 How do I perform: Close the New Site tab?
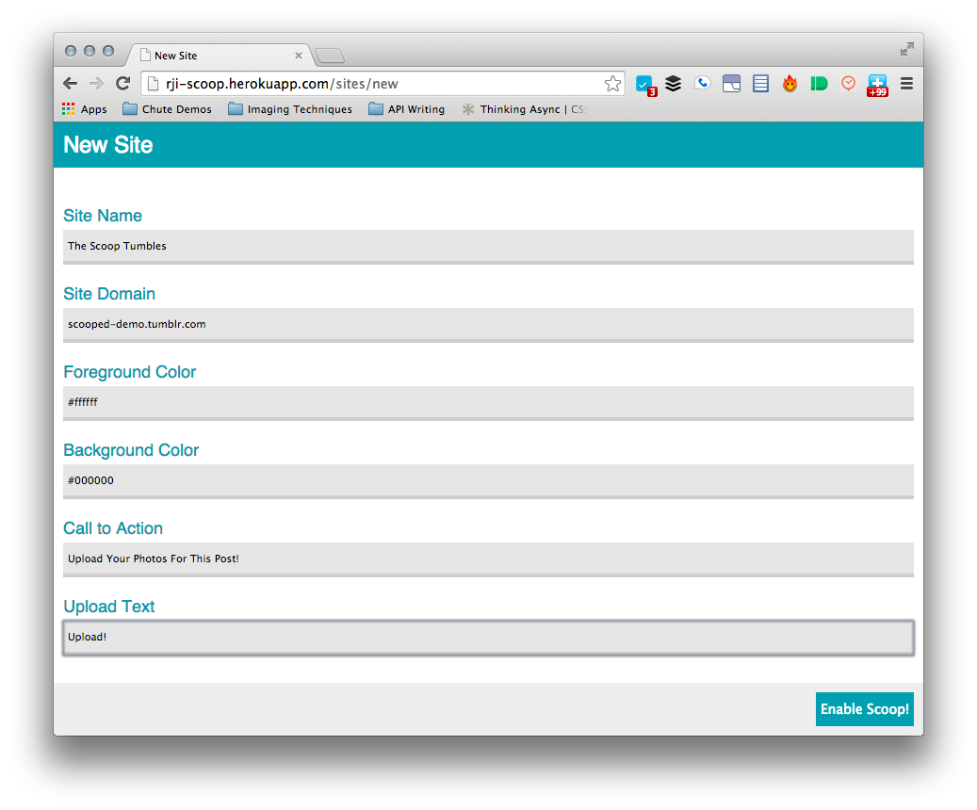299,56
